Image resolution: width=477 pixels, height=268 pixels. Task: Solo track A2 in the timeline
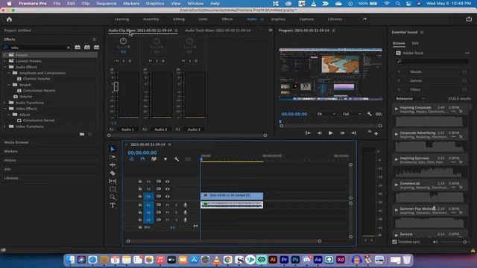coord(176,212)
